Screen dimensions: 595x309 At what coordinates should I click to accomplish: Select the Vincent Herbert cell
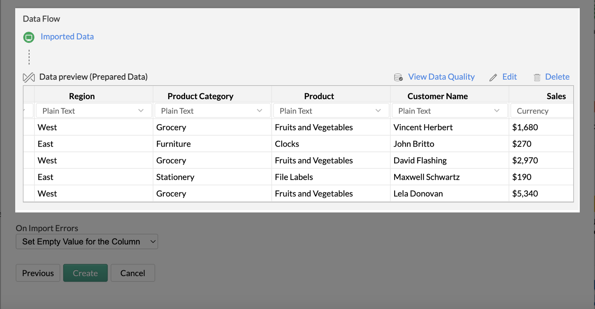(423, 127)
